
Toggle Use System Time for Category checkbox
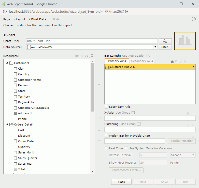click(126, 148)
